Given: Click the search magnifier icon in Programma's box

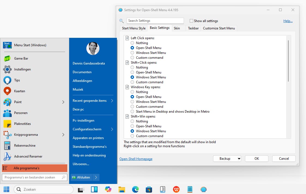Looking at the screenshot, I should (x=63, y=177).
